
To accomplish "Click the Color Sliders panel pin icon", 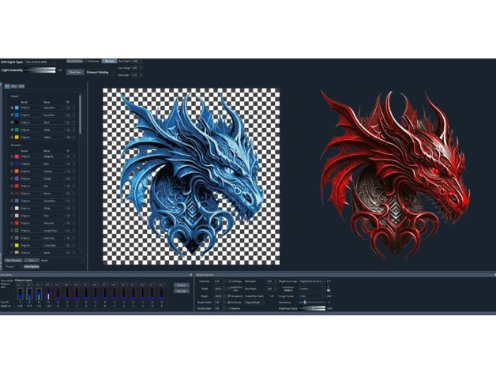I will tap(191, 275).
